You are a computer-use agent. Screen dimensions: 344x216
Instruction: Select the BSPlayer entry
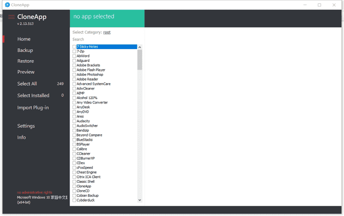(83, 145)
